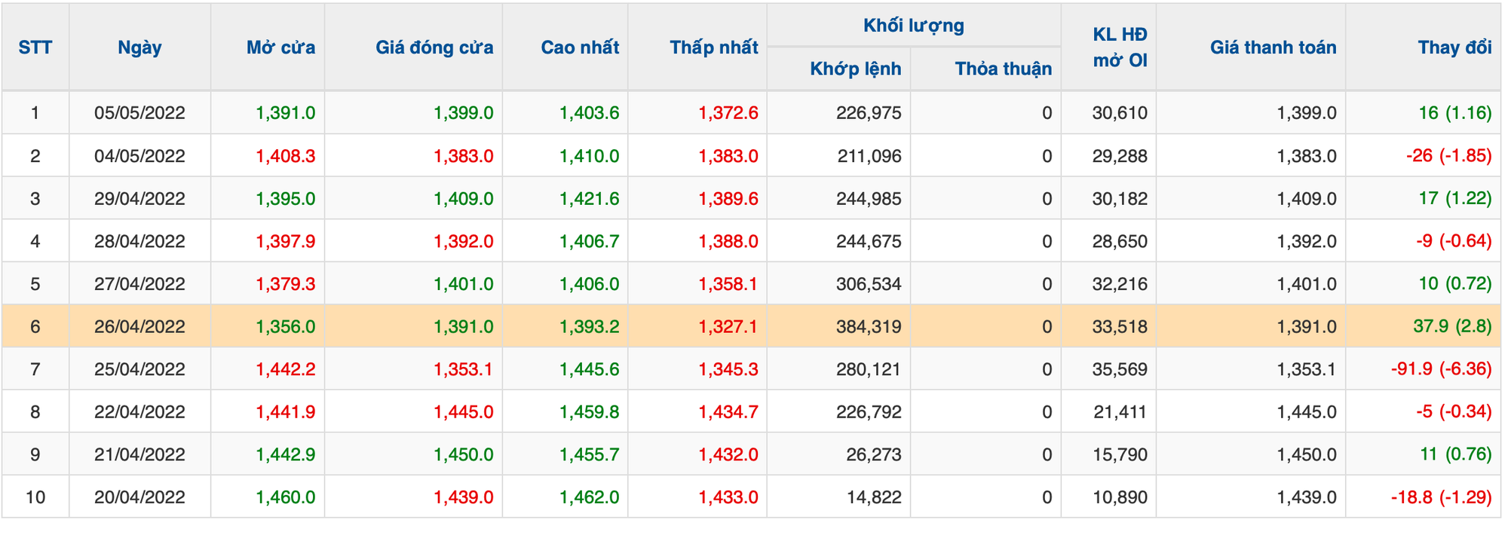
Task: Click the opening price 1,391.0
Action: (286, 113)
